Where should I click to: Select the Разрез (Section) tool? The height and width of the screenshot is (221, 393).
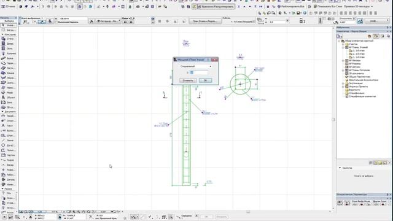tap(8, 160)
